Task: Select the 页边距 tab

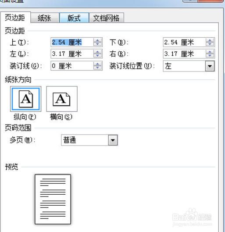Action: pos(15,18)
